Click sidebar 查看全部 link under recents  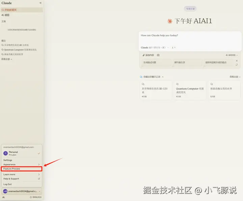coord(6,59)
